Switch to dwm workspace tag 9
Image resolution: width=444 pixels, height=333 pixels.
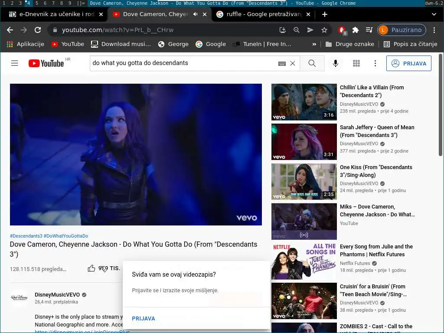point(70,3)
